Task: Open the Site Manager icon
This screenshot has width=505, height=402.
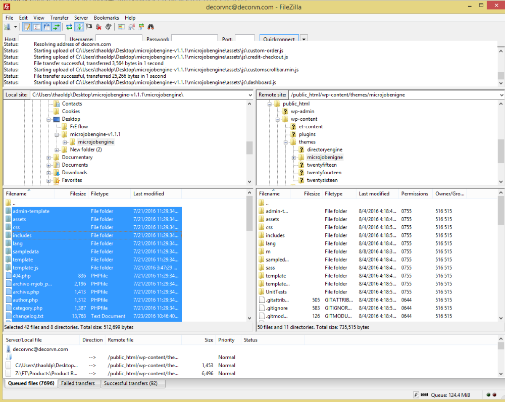Action: click(8, 27)
